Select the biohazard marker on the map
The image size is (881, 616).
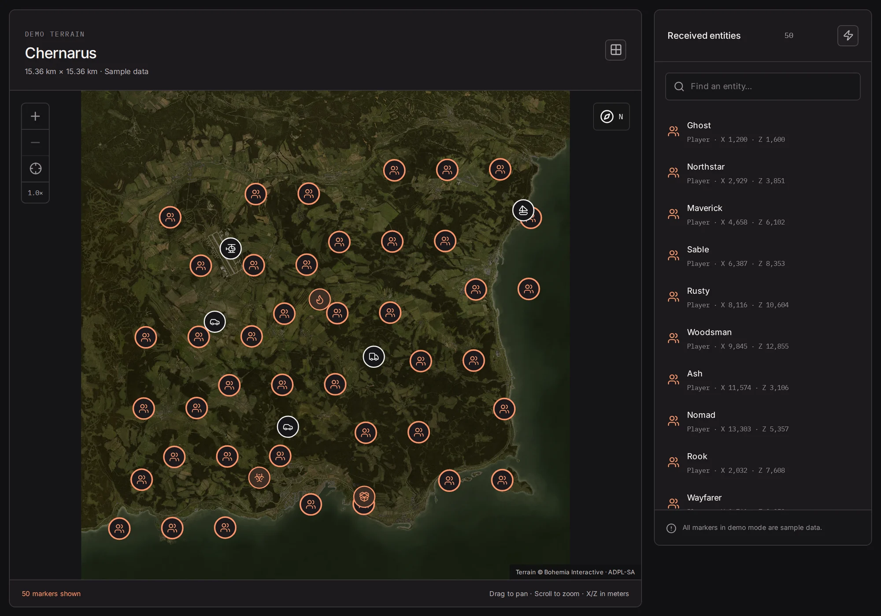click(259, 478)
